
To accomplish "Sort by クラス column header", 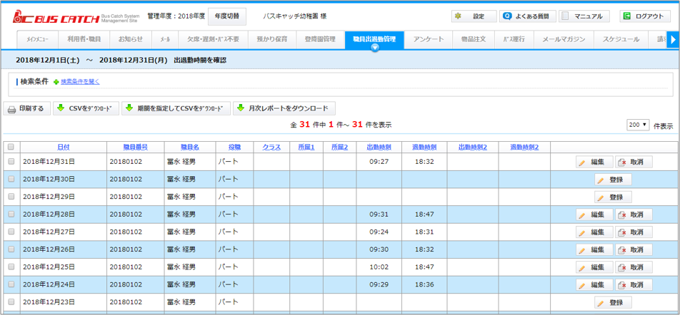I will coord(271,147).
